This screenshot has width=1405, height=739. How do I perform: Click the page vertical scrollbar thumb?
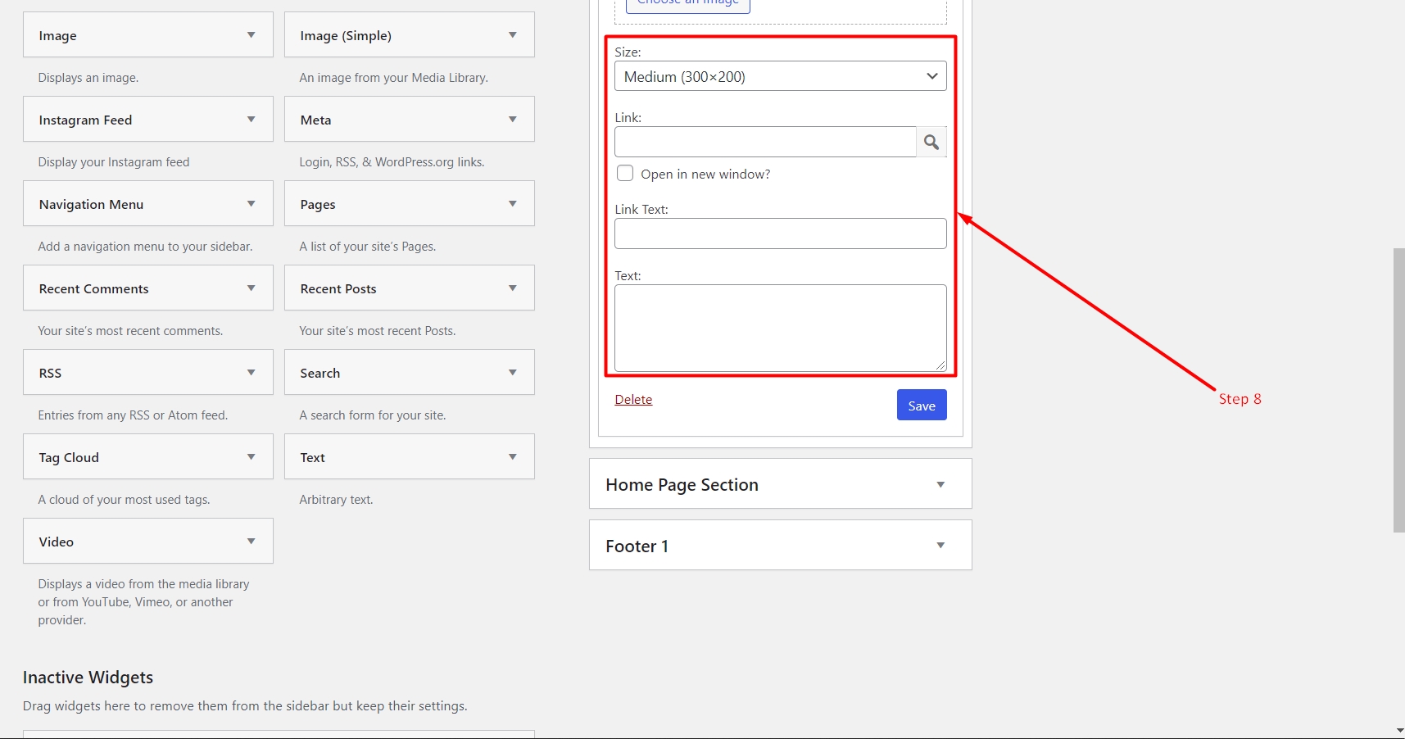tap(1399, 390)
